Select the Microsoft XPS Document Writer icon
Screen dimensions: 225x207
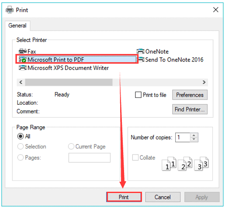23,68
